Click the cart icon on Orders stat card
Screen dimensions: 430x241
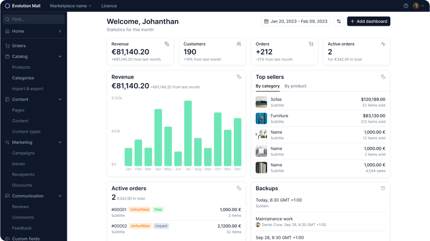(x=311, y=44)
